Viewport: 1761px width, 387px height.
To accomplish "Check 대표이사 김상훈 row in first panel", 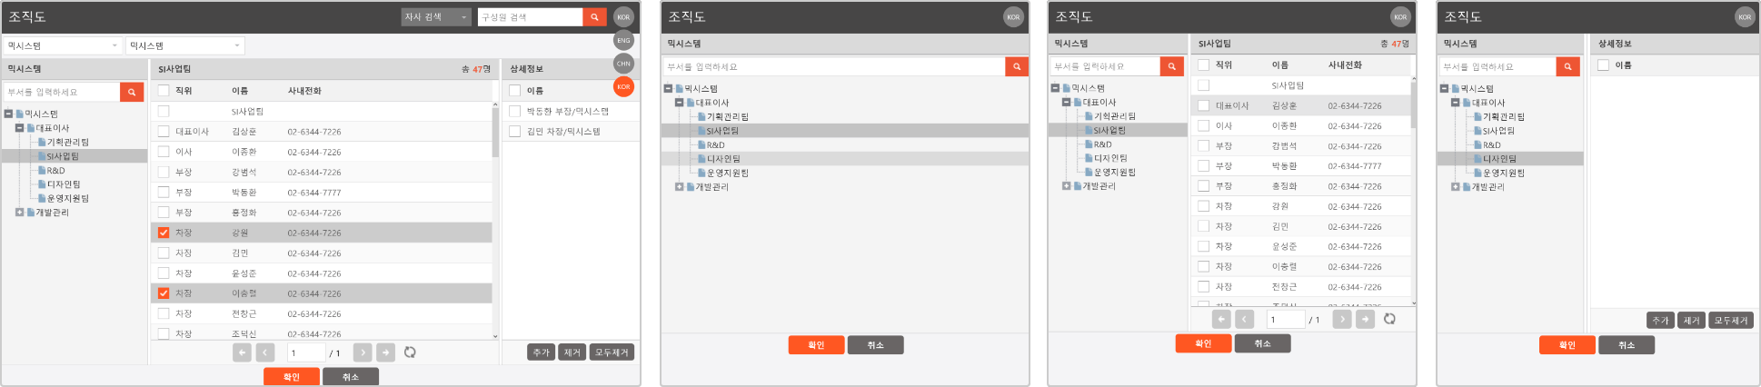I will (x=164, y=132).
